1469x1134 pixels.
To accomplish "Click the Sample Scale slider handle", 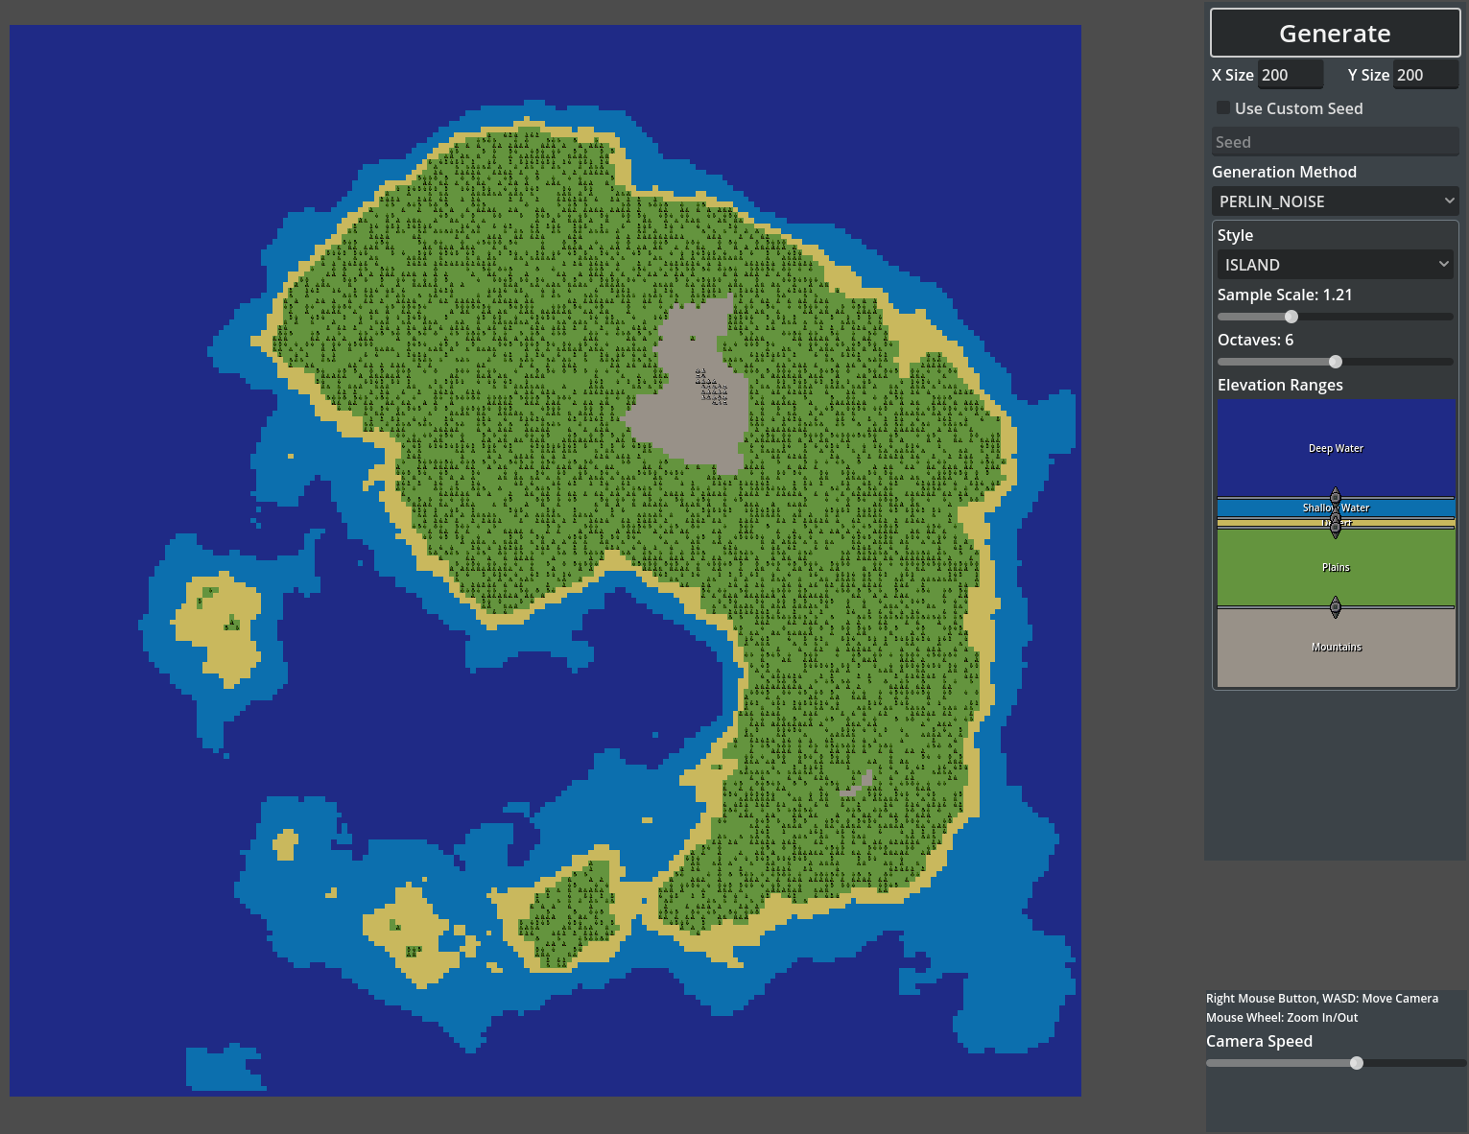I will 1291,317.
